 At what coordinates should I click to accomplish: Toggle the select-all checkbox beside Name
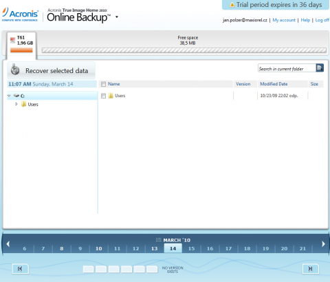pos(103,84)
